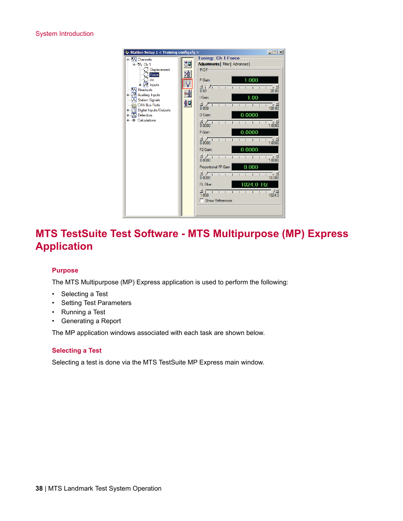Click the FL Filter 1024.0 Hz field

click(255, 184)
